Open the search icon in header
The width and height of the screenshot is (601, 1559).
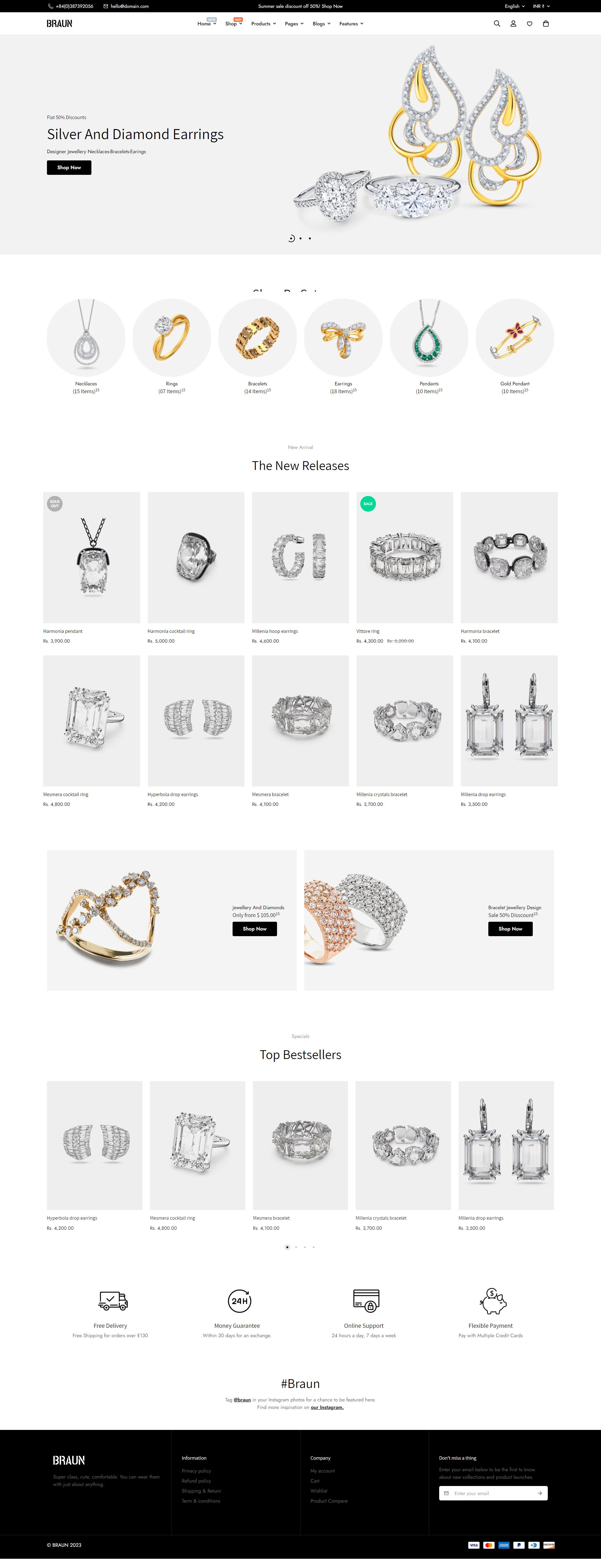(497, 23)
